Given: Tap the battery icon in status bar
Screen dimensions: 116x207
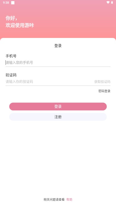Looking at the screenshot, I should [x=112, y=2].
